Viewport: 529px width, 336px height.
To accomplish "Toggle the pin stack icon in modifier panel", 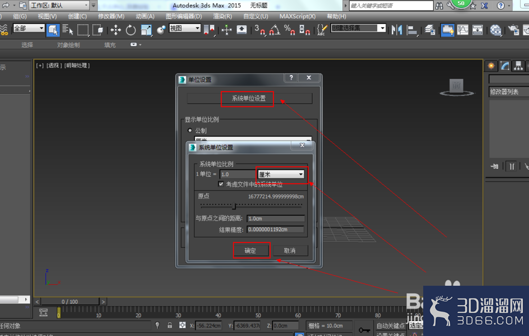I will click(495, 166).
